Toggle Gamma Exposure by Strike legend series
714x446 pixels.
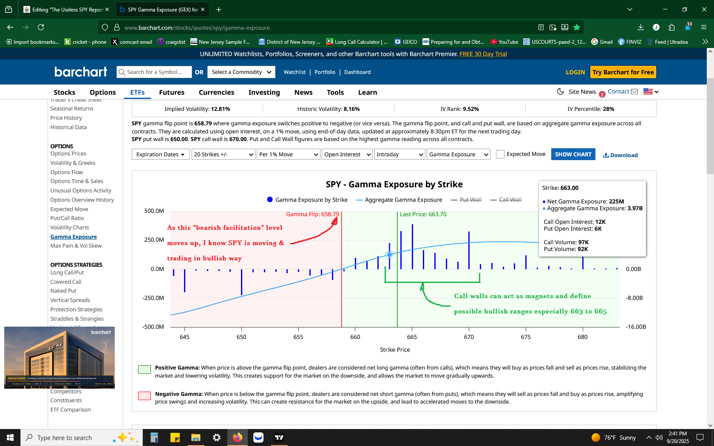pyautogui.click(x=307, y=200)
